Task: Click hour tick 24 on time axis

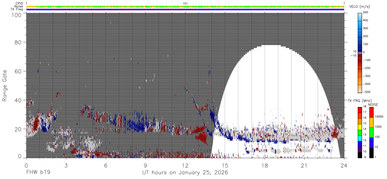Action: [x=344, y=165]
